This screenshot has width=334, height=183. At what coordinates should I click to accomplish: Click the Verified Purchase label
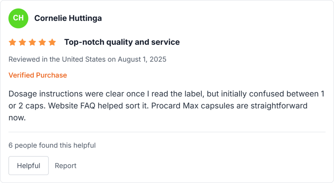click(x=38, y=75)
